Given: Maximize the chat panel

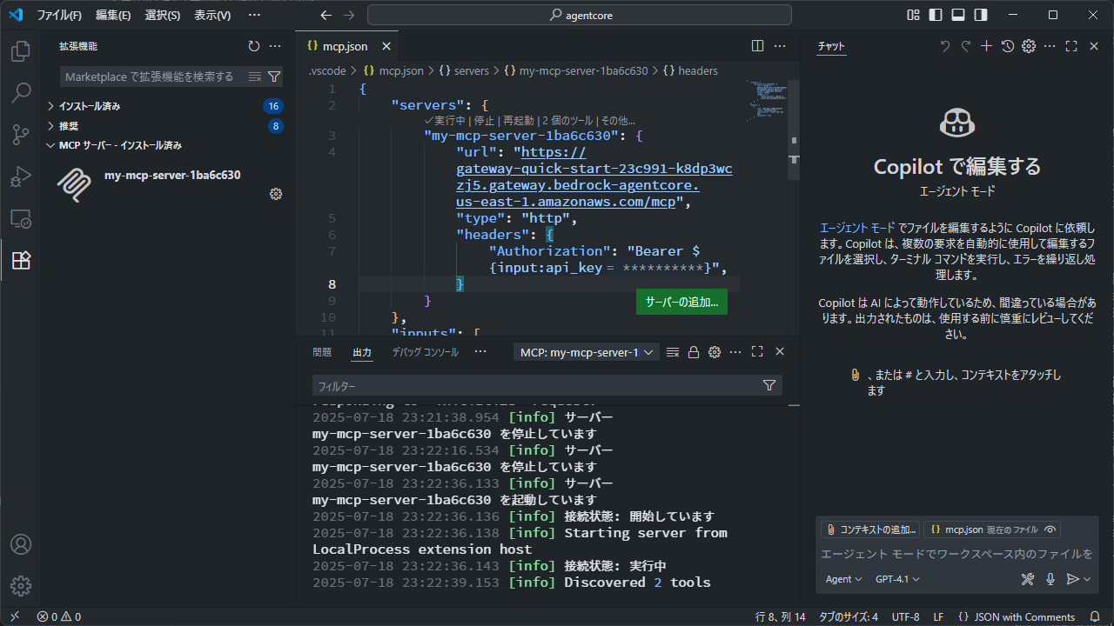Looking at the screenshot, I should pyautogui.click(x=1071, y=46).
